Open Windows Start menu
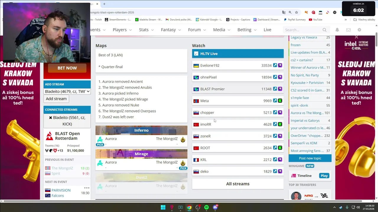This screenshot has width=378, height=212. (163, 207)
